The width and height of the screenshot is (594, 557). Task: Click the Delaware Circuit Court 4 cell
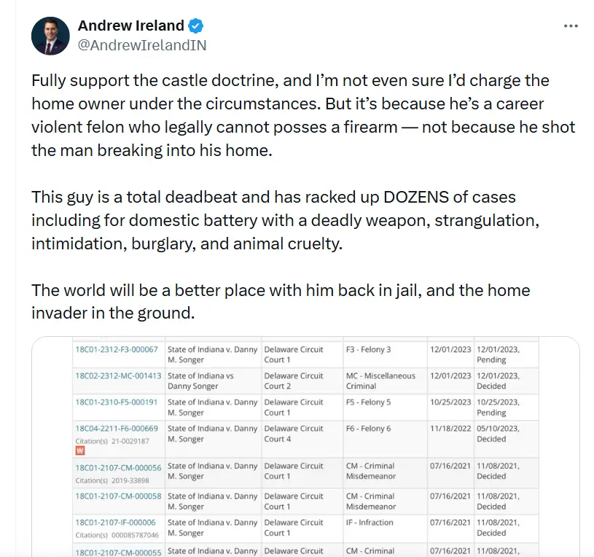294,433
